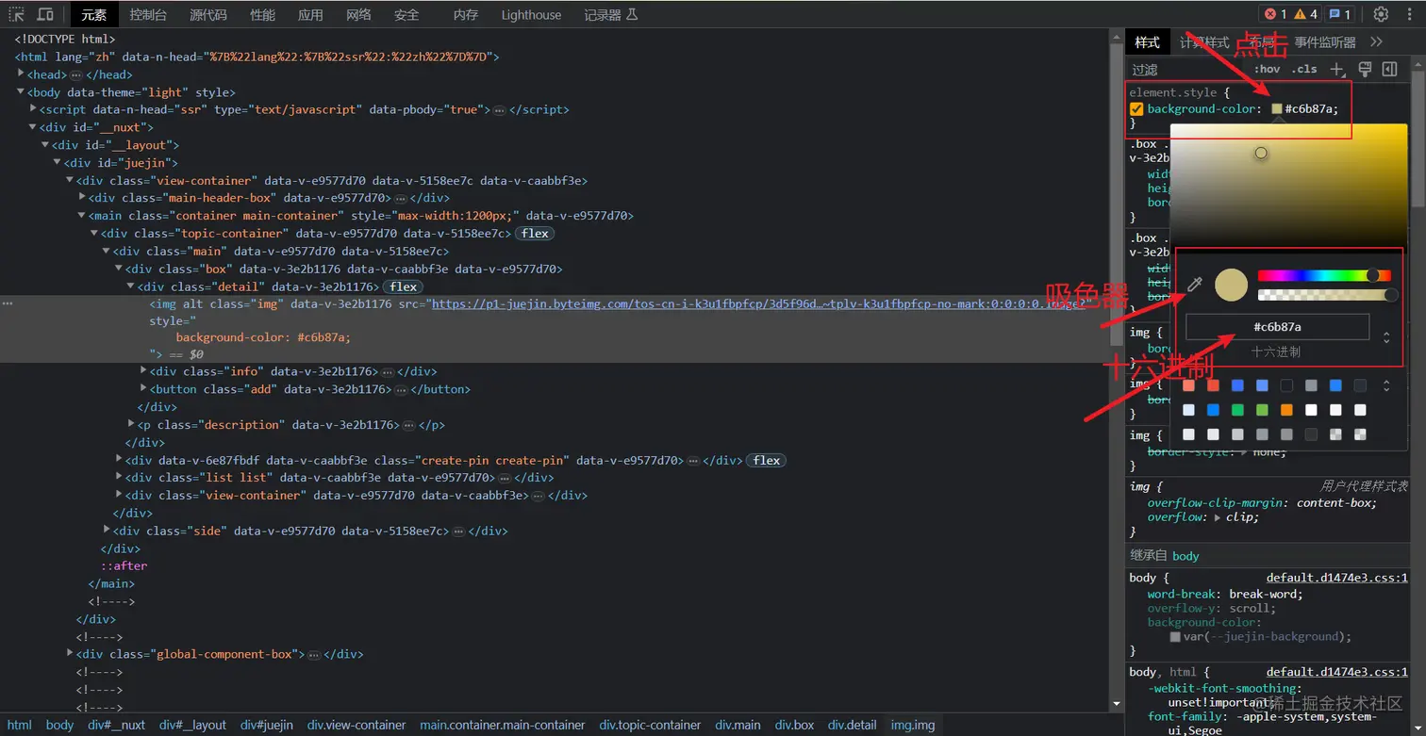Expand the head element
This screenshot has height=736, width=1426.
tap(22, 74)
